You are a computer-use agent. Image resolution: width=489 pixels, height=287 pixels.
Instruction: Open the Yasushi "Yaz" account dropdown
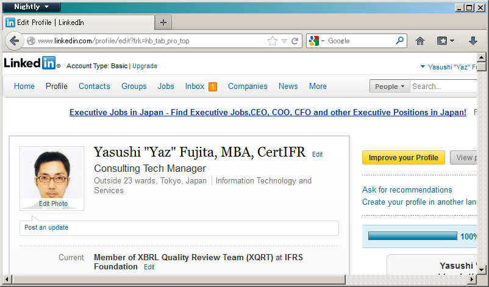[449, 67]
